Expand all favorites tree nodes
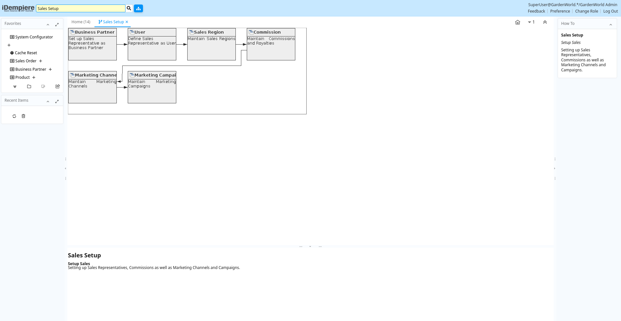This screenshot has height=321, width=621. [x=15, y=87]
